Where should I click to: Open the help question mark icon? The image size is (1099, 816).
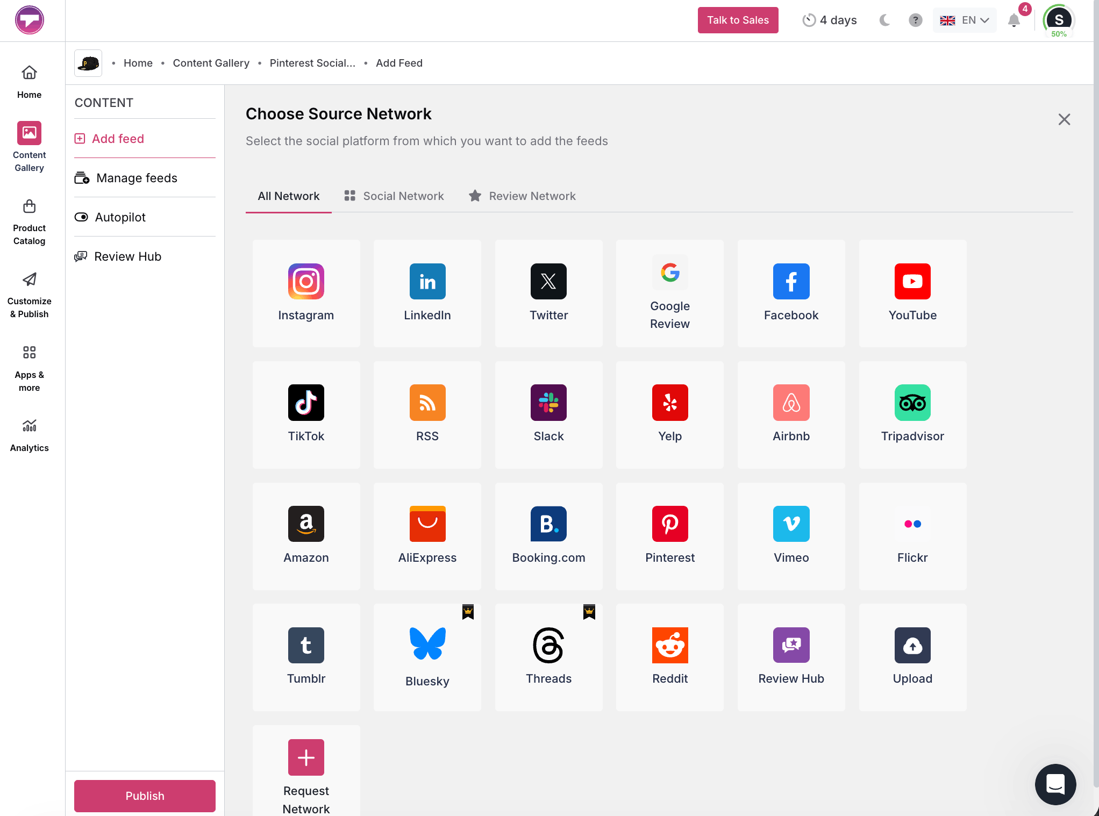click(x=916, y=20)
